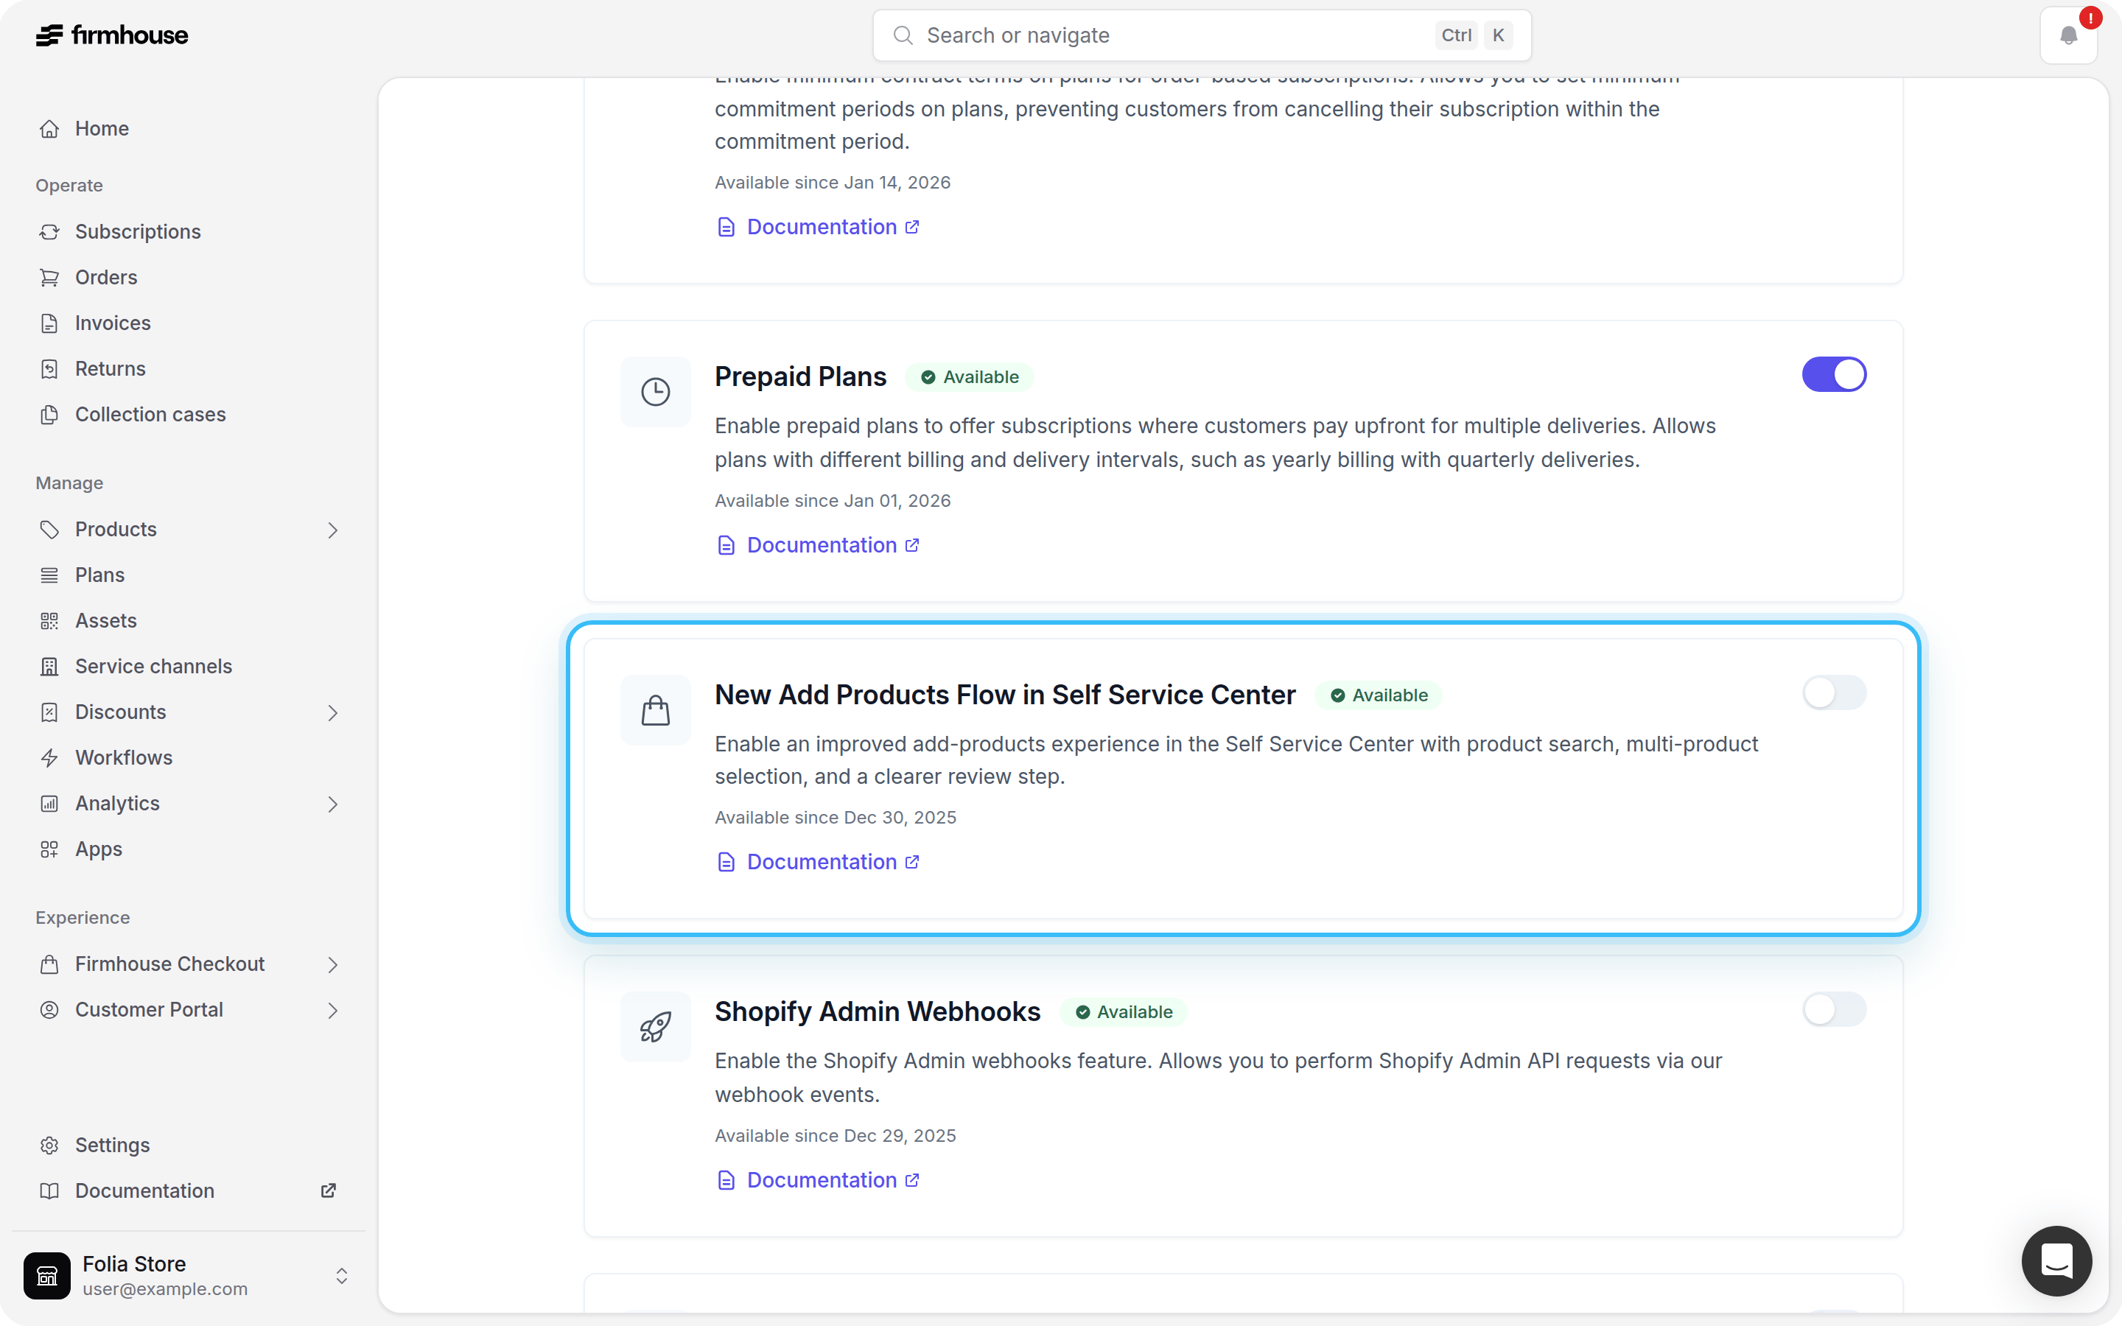
Task: Click the Plans list icon
Action: pos(50,575)
